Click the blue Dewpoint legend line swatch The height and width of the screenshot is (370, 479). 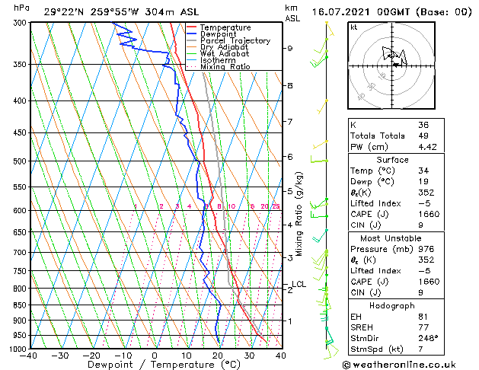coord(191,34)
